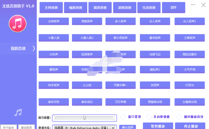The height and width of the screenshot is (129, 209).
Task: Select the 游戏音效 tab
Action: click(x=125, y=7)
